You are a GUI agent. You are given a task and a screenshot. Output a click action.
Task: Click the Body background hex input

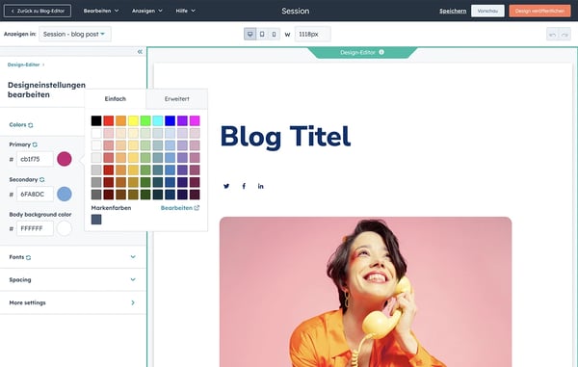[35, 229]
